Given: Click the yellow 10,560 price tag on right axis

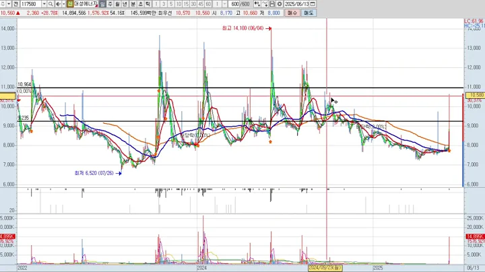Looking at the screenshot, I should (x=475, y=95).
